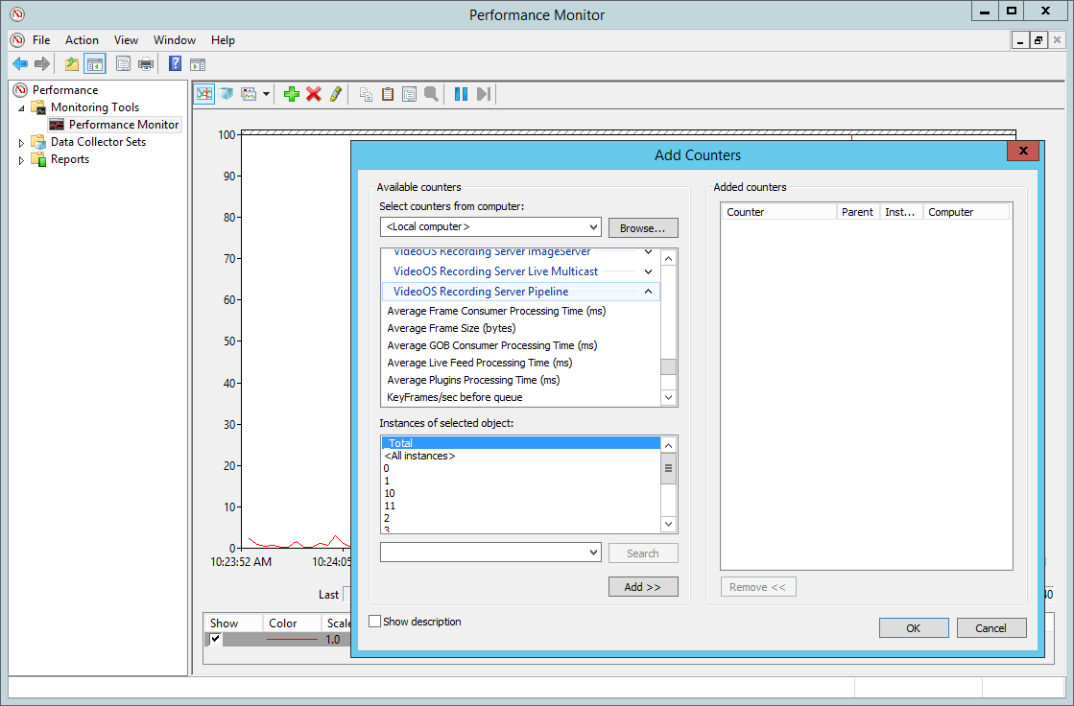Screen dimensions: 1074x706
Task: Click the red Delete counter icon
Action: (314, 94)
